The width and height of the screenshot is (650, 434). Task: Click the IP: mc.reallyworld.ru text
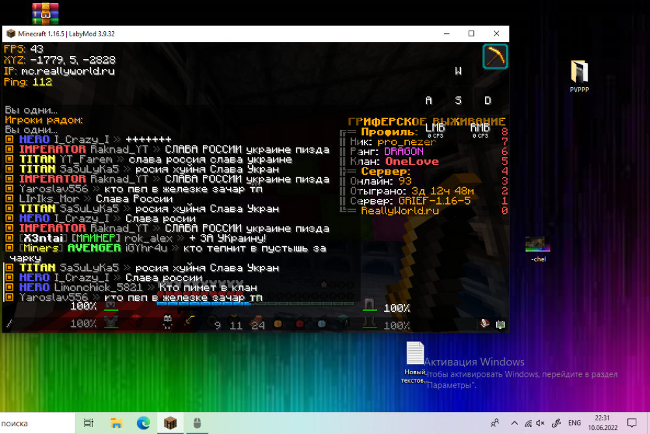[59, 71]
